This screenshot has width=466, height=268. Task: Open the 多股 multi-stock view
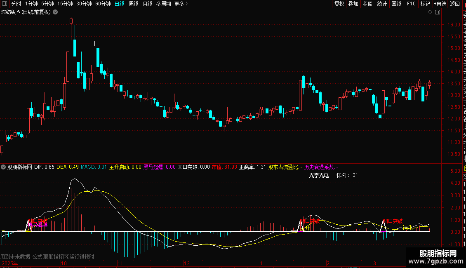[x=367, y=4]
